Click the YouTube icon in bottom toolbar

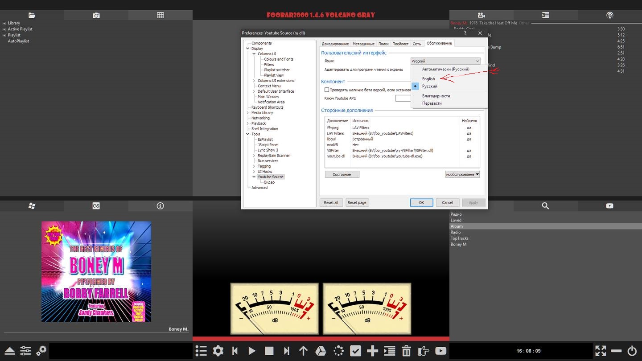point(440,351)
